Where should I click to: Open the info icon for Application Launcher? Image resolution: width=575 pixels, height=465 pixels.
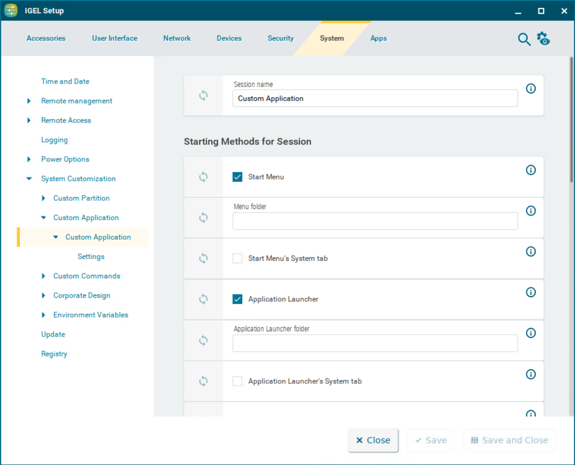[531, 292]
